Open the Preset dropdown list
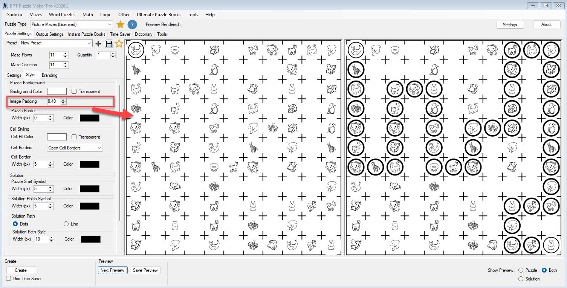 [x=89, y=43]
